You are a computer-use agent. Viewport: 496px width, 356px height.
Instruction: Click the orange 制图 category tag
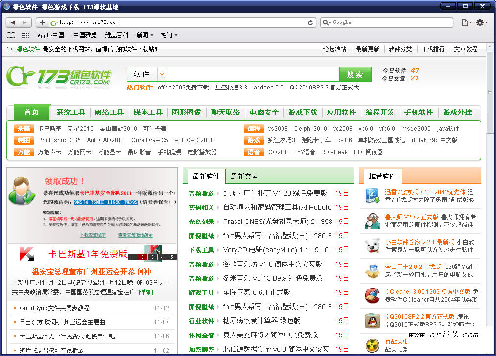point(24,140)
